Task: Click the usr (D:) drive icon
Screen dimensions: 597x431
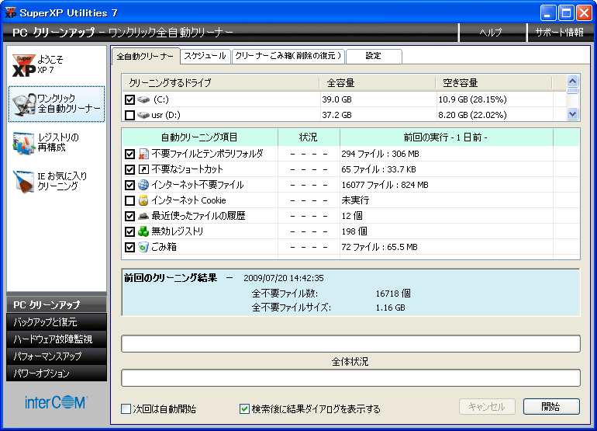Action: pos(143,115)
